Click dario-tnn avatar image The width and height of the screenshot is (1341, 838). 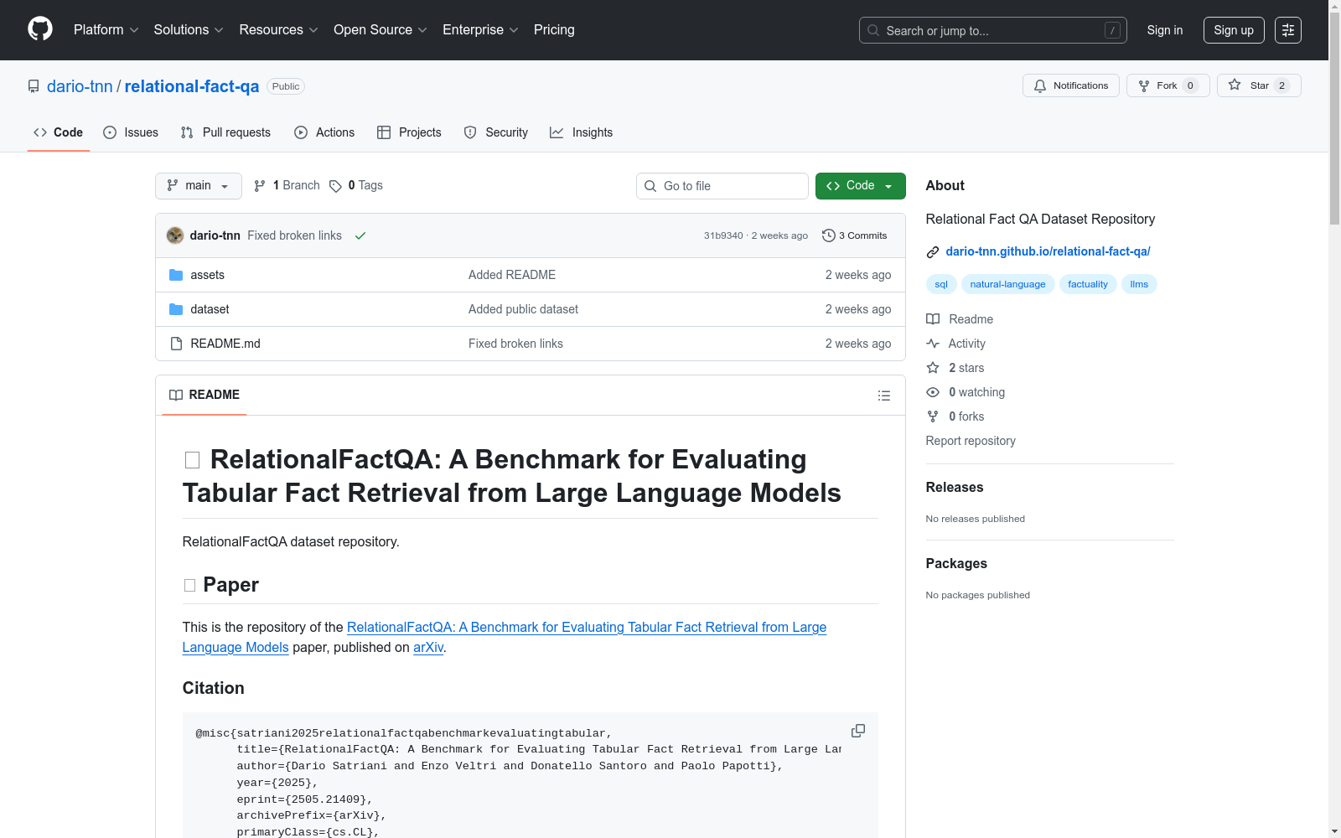175,235
